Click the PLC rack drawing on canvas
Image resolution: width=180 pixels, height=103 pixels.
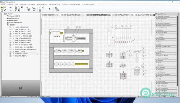[120, 37]
